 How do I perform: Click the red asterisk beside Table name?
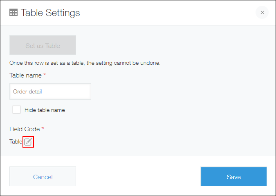(45, 75)
